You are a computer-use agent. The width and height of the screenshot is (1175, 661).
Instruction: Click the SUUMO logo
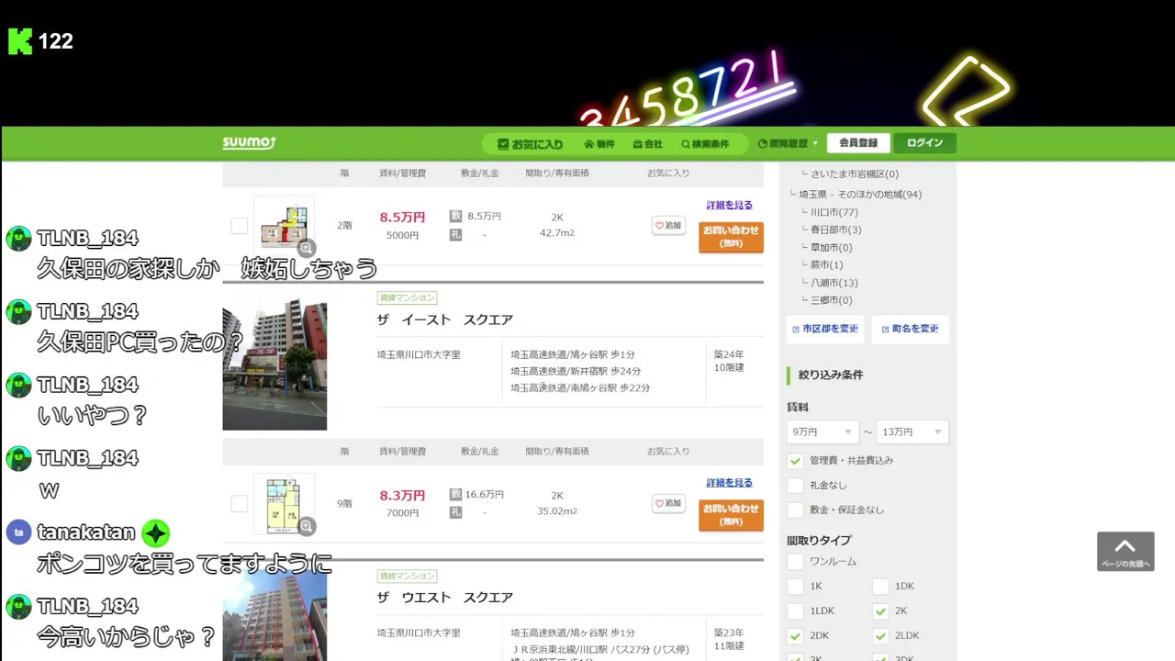click(249, 143)
